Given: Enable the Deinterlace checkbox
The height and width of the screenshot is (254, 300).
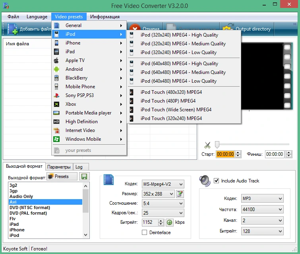Looking at the screenshot, I should tap(145, 233).
